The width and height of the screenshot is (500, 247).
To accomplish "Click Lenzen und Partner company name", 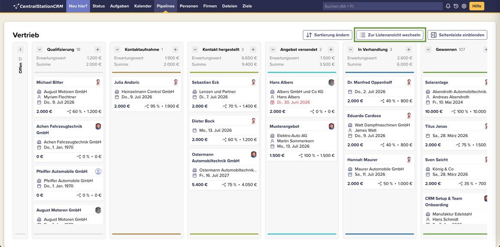I will point(217,91).
